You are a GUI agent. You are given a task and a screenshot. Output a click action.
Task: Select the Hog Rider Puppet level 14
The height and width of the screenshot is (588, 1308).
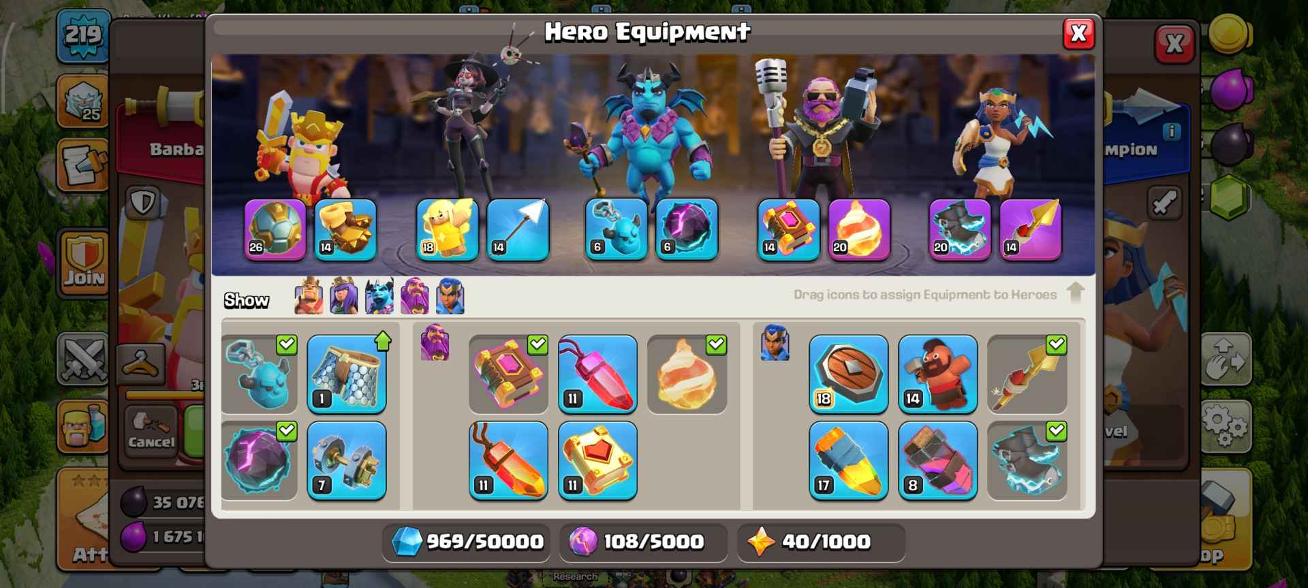937,374
